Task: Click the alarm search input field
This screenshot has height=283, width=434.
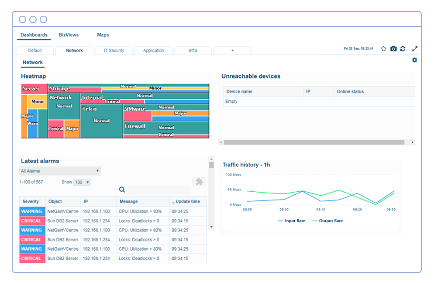Action: 159,190
